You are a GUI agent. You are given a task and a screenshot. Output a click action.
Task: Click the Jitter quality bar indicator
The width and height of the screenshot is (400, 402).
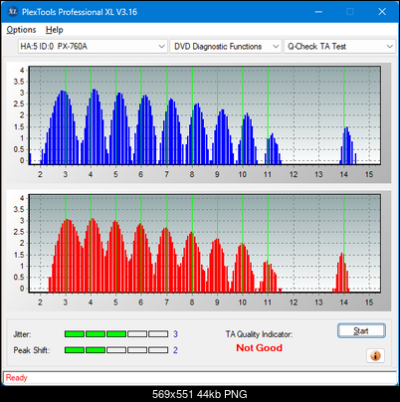click(x=116, y=334)
